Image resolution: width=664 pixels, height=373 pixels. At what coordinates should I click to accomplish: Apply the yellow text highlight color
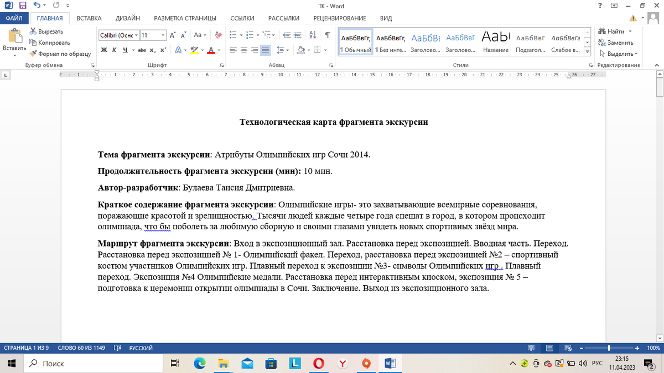click(x=194, y=50)
